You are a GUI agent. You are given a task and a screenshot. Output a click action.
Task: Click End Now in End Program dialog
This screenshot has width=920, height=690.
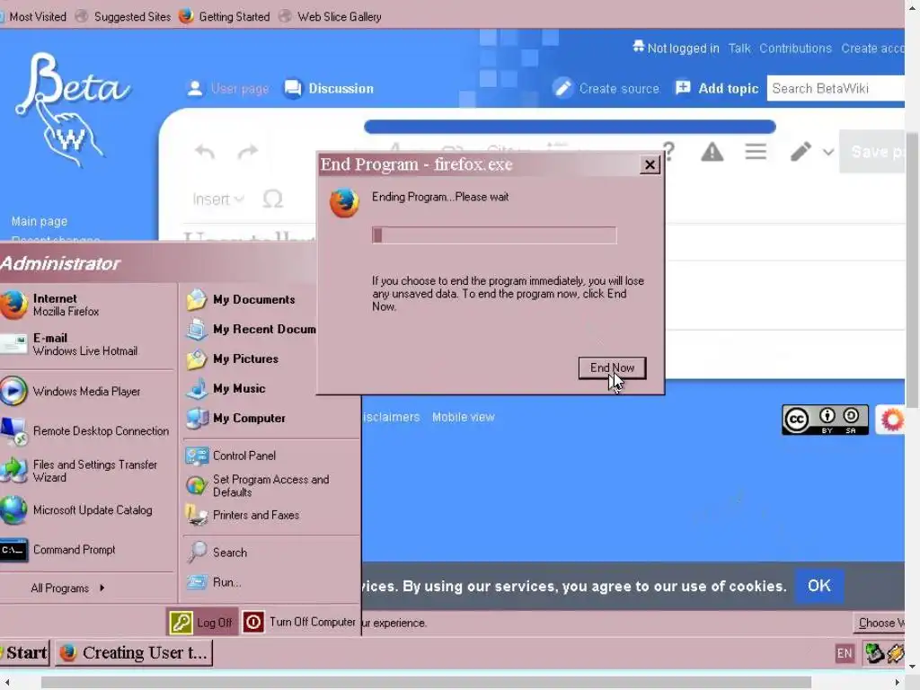click(x=611, y=367)
